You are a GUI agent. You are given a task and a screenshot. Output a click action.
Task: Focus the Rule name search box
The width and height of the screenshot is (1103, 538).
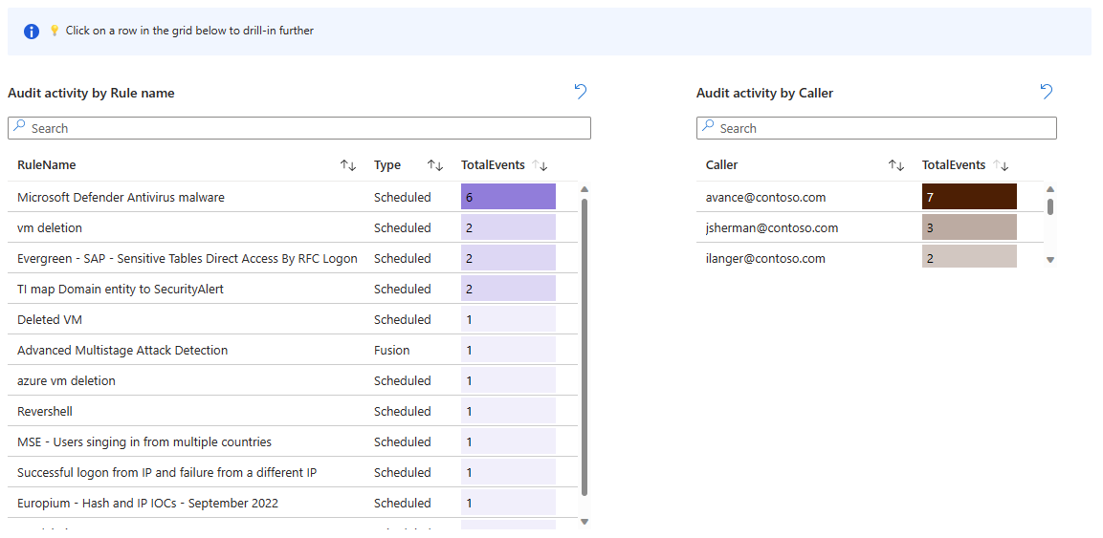[x=299, y=128]
